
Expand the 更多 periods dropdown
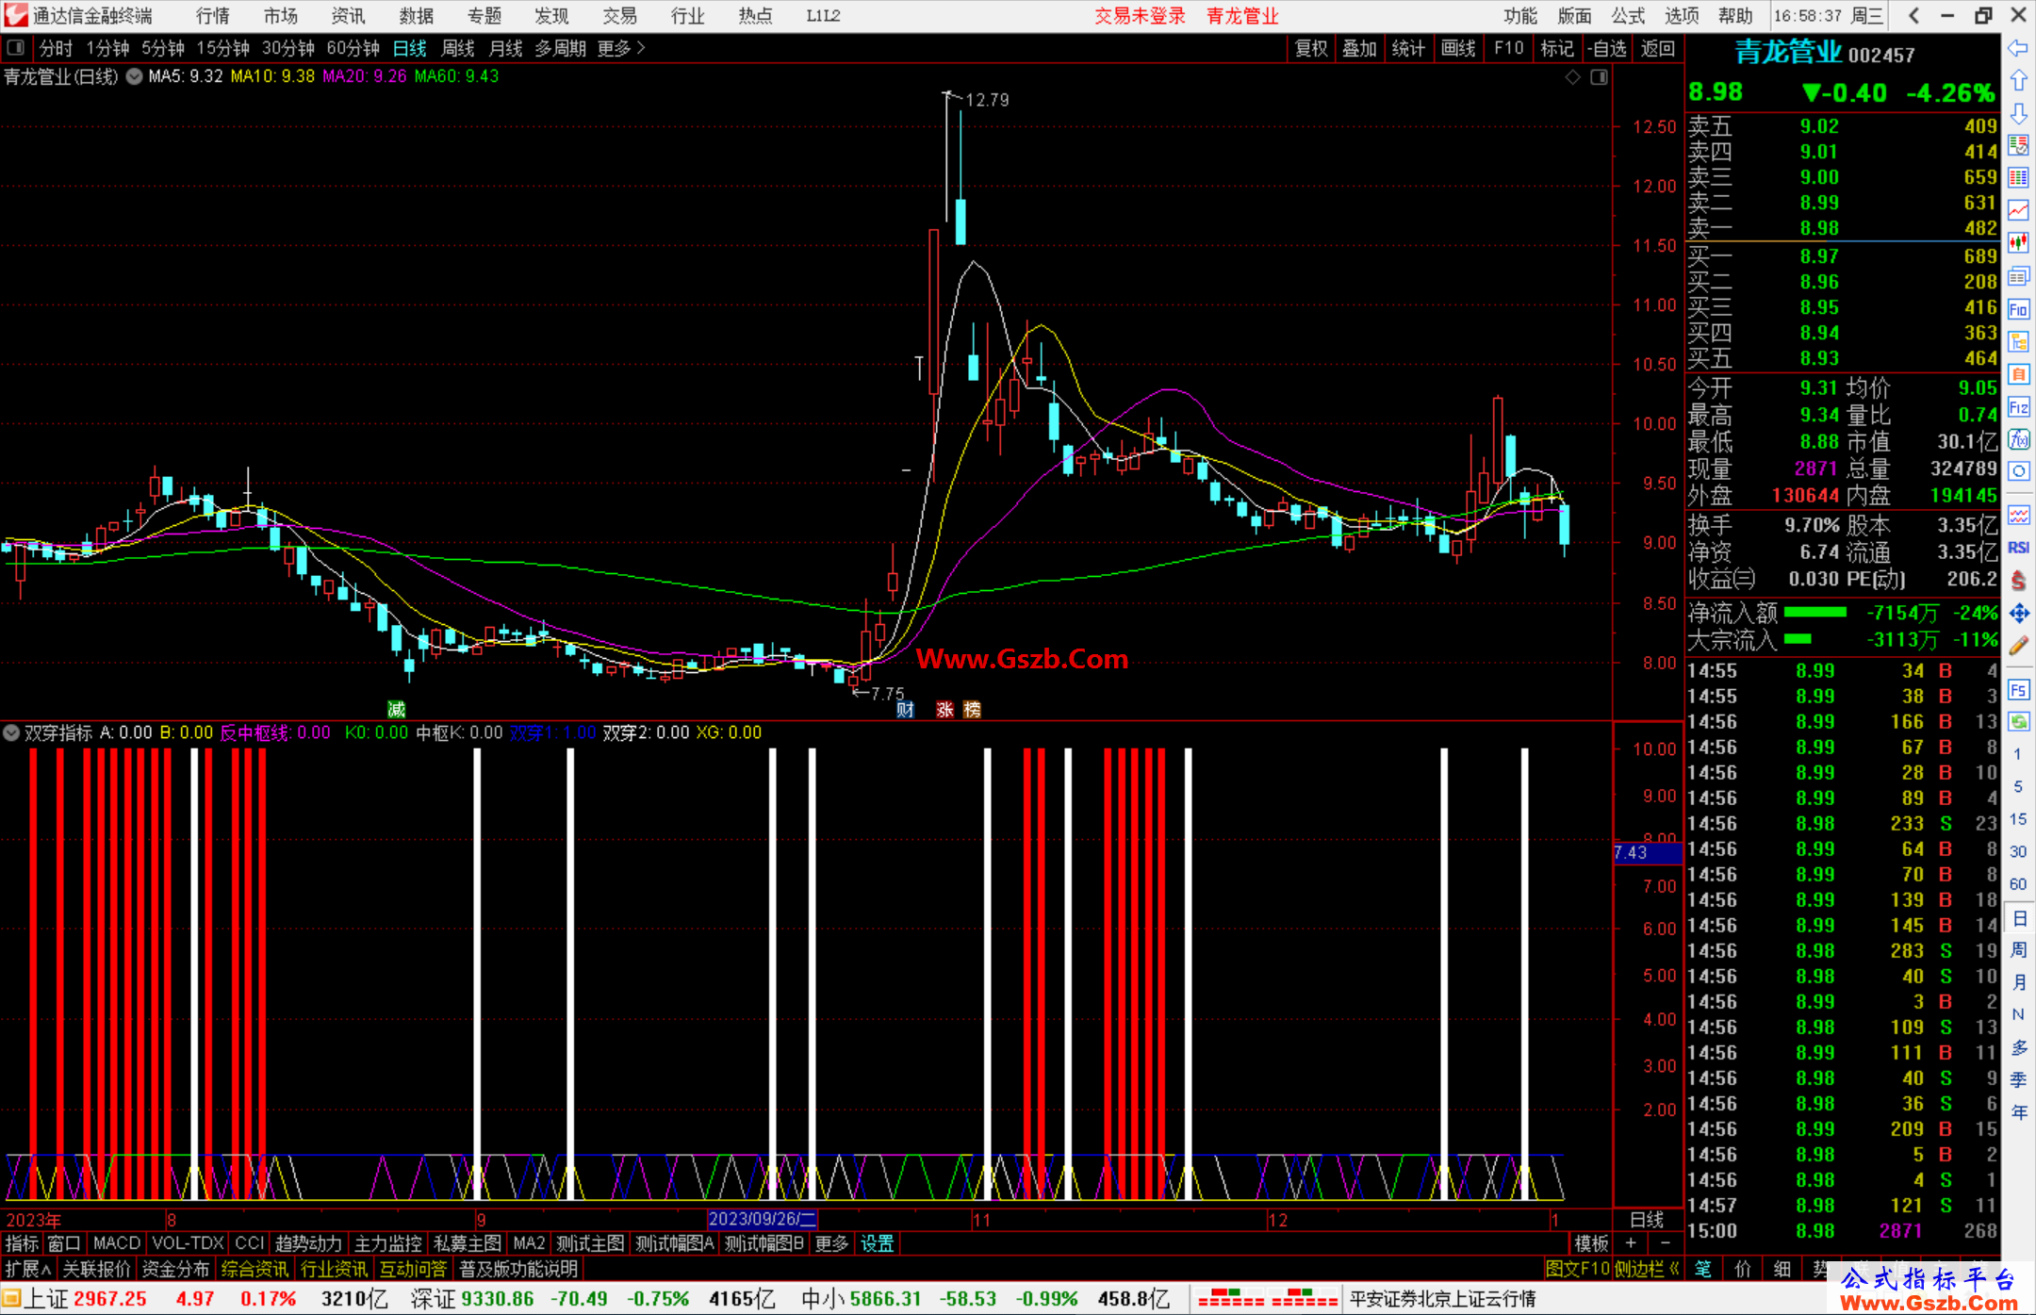pos(621,48)
